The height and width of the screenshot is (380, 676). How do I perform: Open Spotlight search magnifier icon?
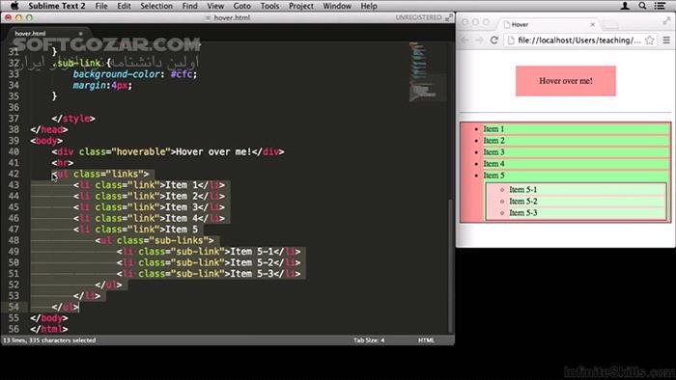click(x=642, y=6)
